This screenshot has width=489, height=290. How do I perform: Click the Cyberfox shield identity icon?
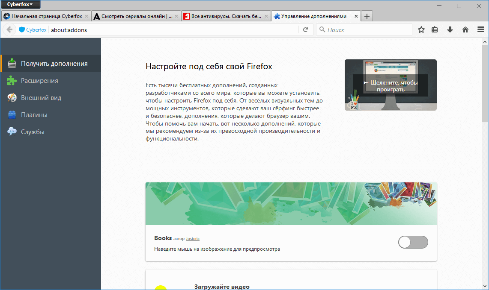(x=21, y=29)
